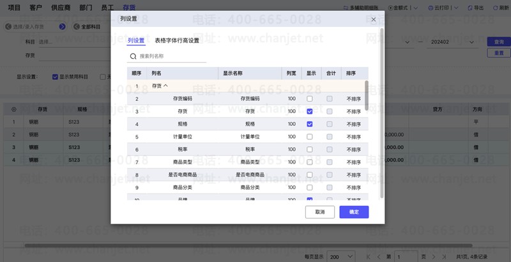Uncheck 显示 box for 存货 row
The image size is (511, 262).
310,111
